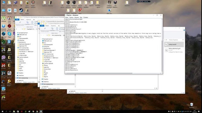Click the address bar path in Documents Explorer
This screenshot has width=202, height=113.
[x=56, y=35]
